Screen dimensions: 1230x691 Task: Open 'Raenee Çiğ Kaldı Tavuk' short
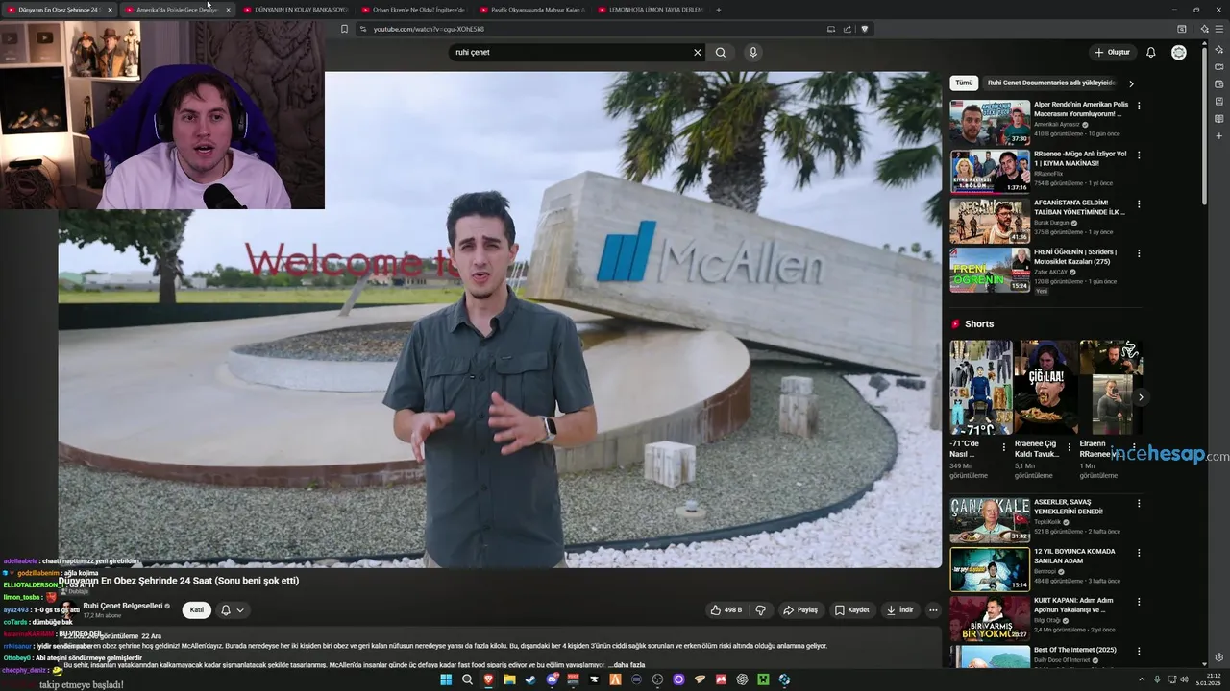pos(1046,387)
